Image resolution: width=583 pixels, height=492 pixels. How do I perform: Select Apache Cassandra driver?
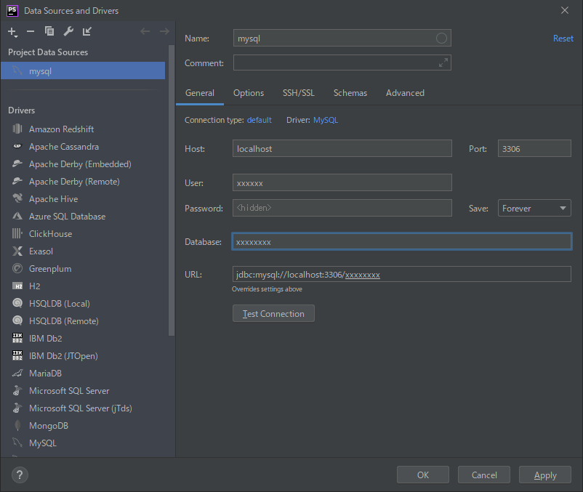click(83, 146)
